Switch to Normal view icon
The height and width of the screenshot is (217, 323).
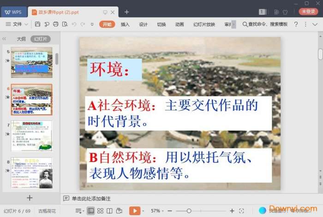coord(90,211)
